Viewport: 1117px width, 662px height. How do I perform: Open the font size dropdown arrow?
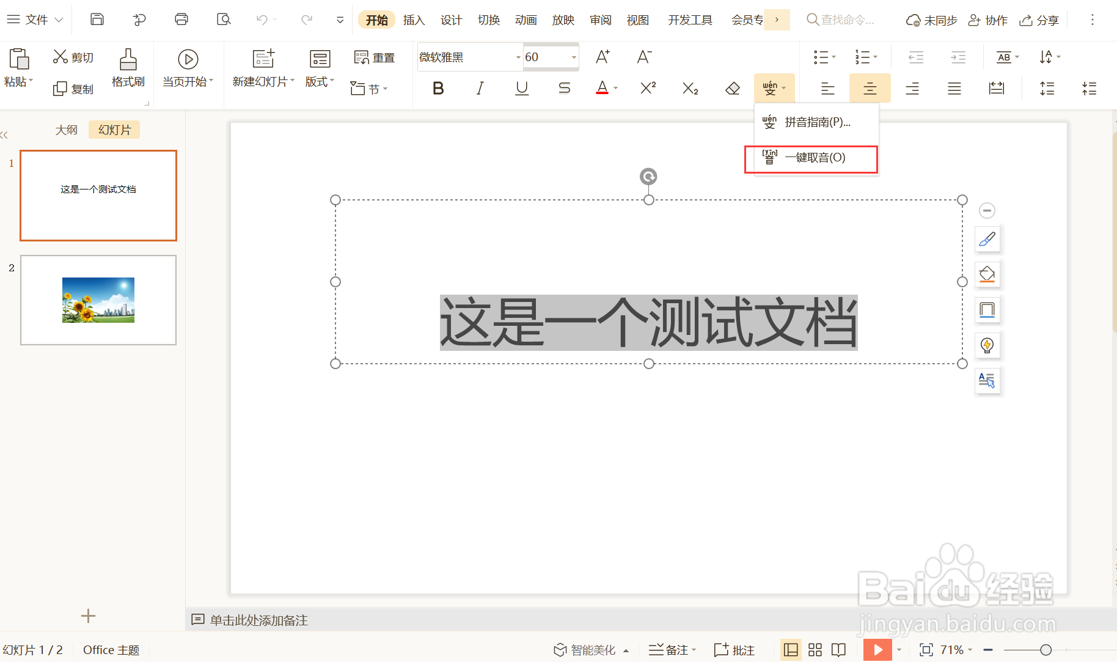tap(574, 57)
